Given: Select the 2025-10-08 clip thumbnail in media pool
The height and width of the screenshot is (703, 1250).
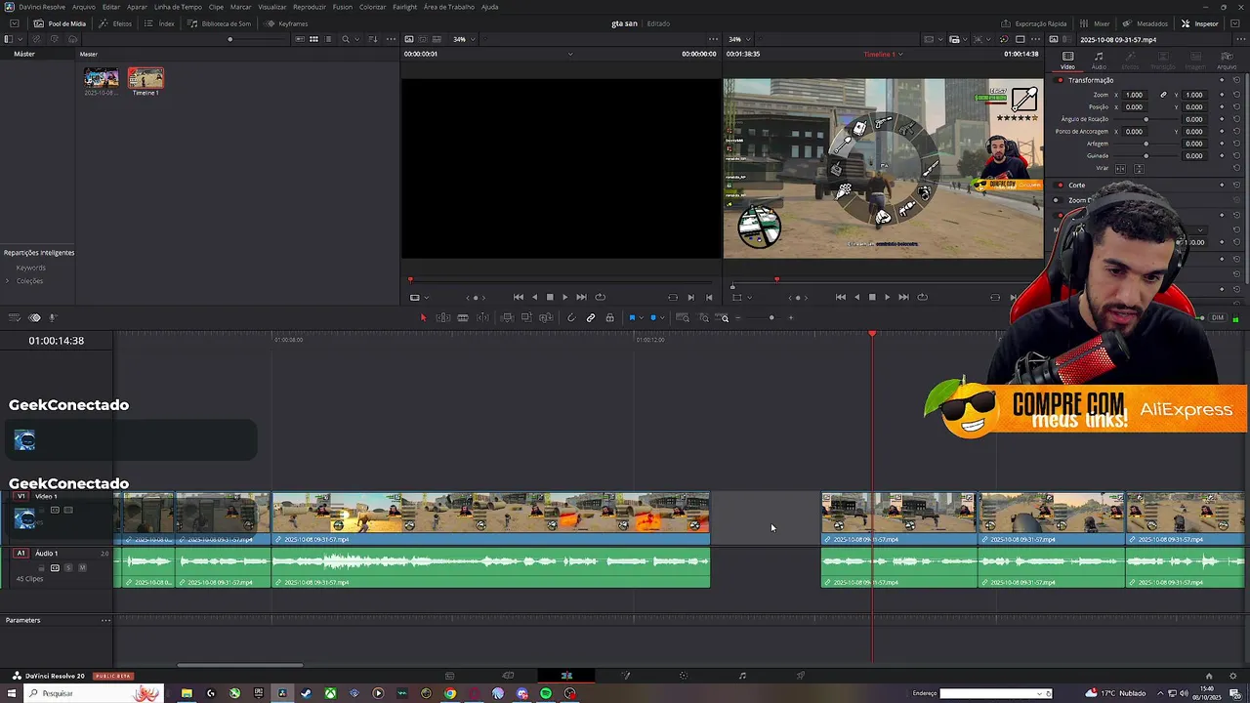Looking at the screenshot, I should 101,78.
